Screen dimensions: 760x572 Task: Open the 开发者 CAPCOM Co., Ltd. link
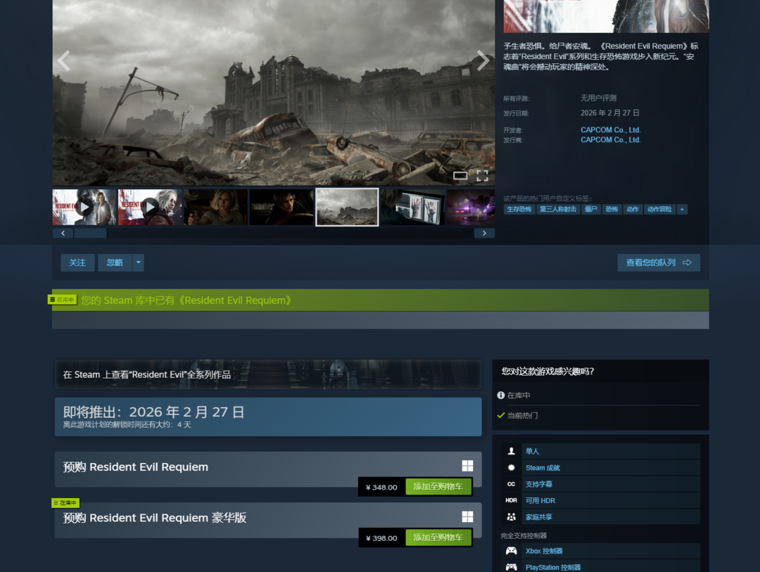point(610,130)
